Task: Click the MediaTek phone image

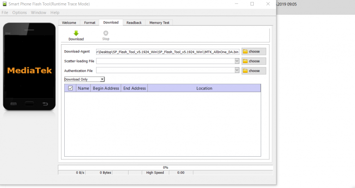Action: [x=30, y=66]
